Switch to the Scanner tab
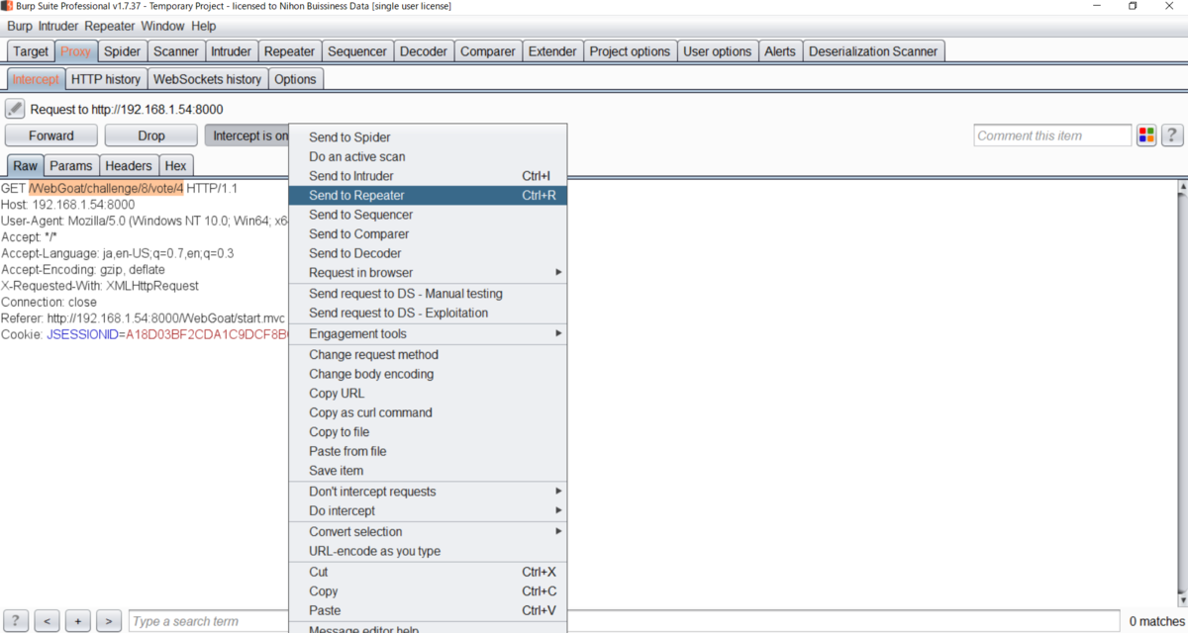Viewport: 1188px width, 633px height. (x=176, y=51)
